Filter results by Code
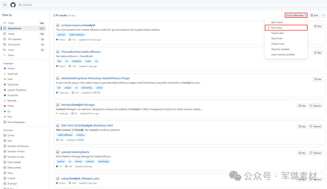Image resolution: width=327 pixels, height=189 pixels. point(24,23)
